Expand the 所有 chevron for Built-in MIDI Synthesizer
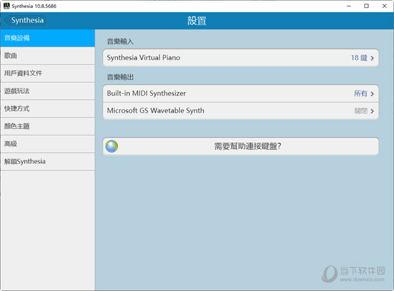394x291 pixels. (372, 94)
